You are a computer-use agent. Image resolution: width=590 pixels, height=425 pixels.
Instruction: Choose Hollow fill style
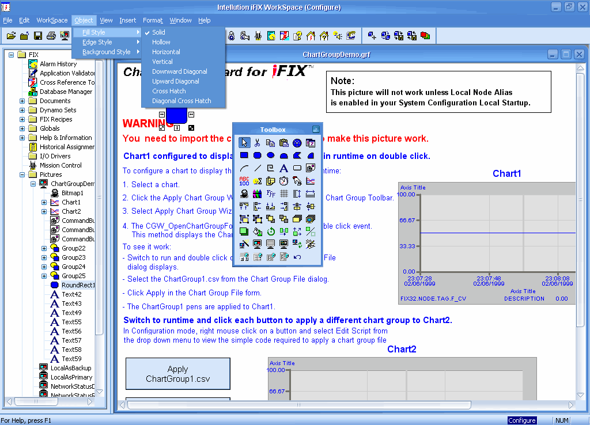coord(183,42)
